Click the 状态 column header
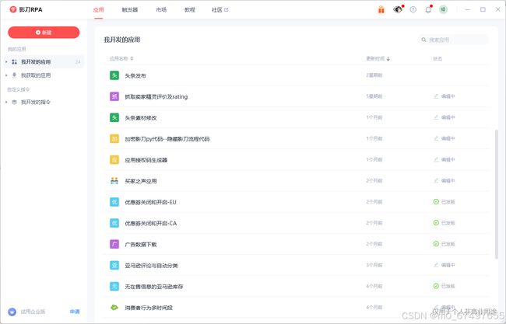 coord(437,58)
